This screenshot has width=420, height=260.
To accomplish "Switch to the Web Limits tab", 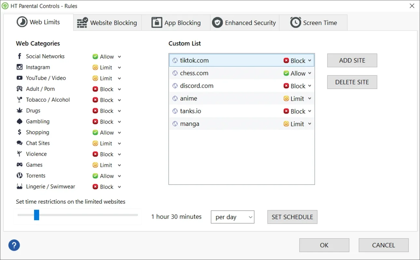I will [x=38, y=22].
